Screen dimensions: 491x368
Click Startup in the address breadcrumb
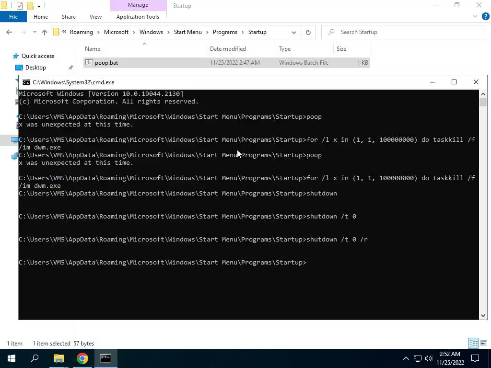[257, 32]
